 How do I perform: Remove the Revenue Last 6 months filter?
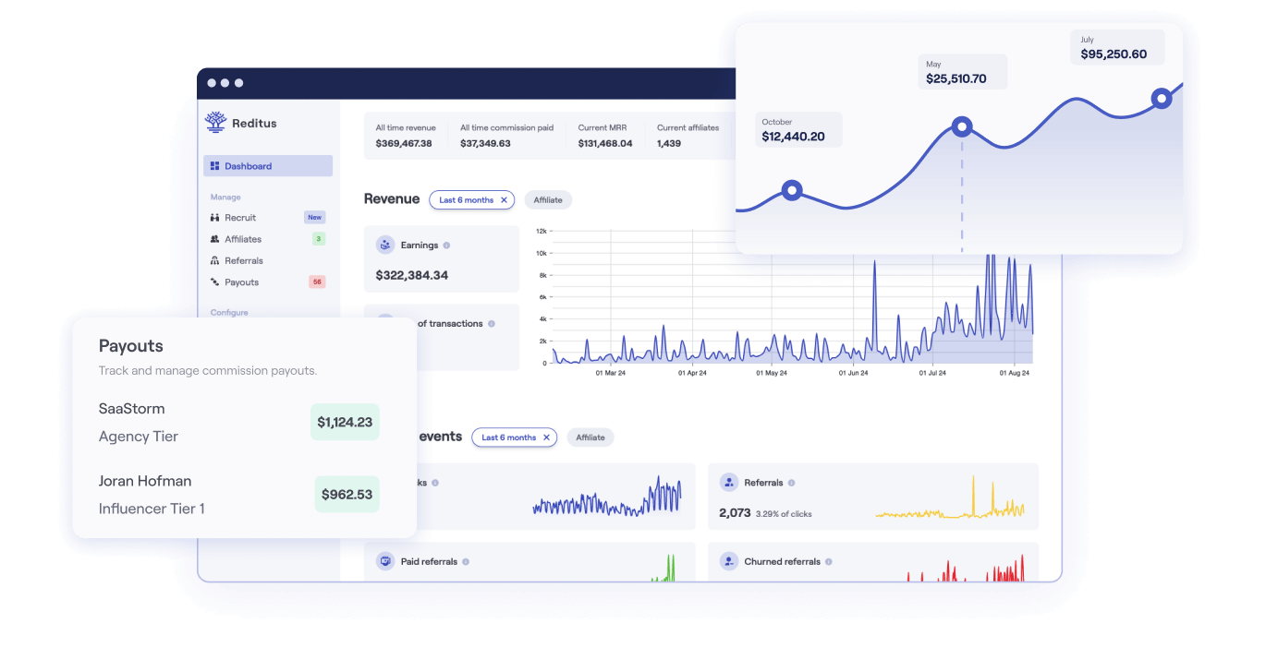[504, 199]
